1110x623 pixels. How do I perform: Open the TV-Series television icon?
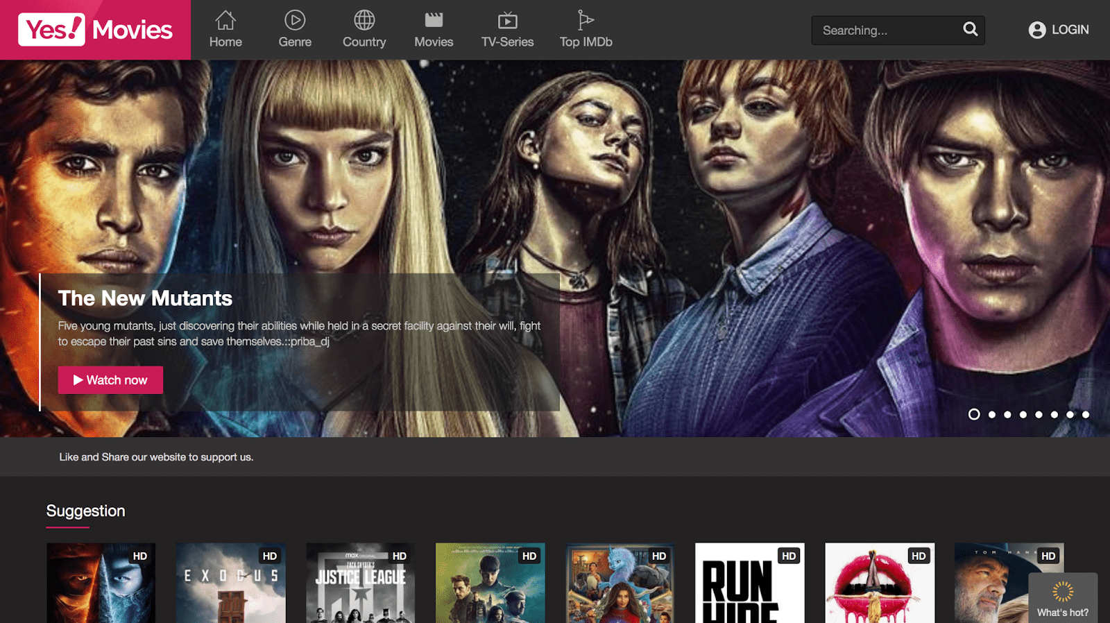508,20
